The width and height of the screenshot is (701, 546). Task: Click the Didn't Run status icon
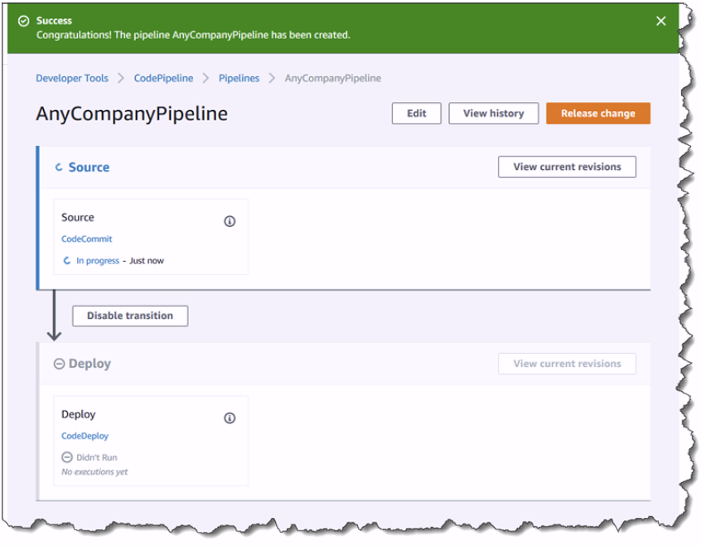tap(67, 457)
